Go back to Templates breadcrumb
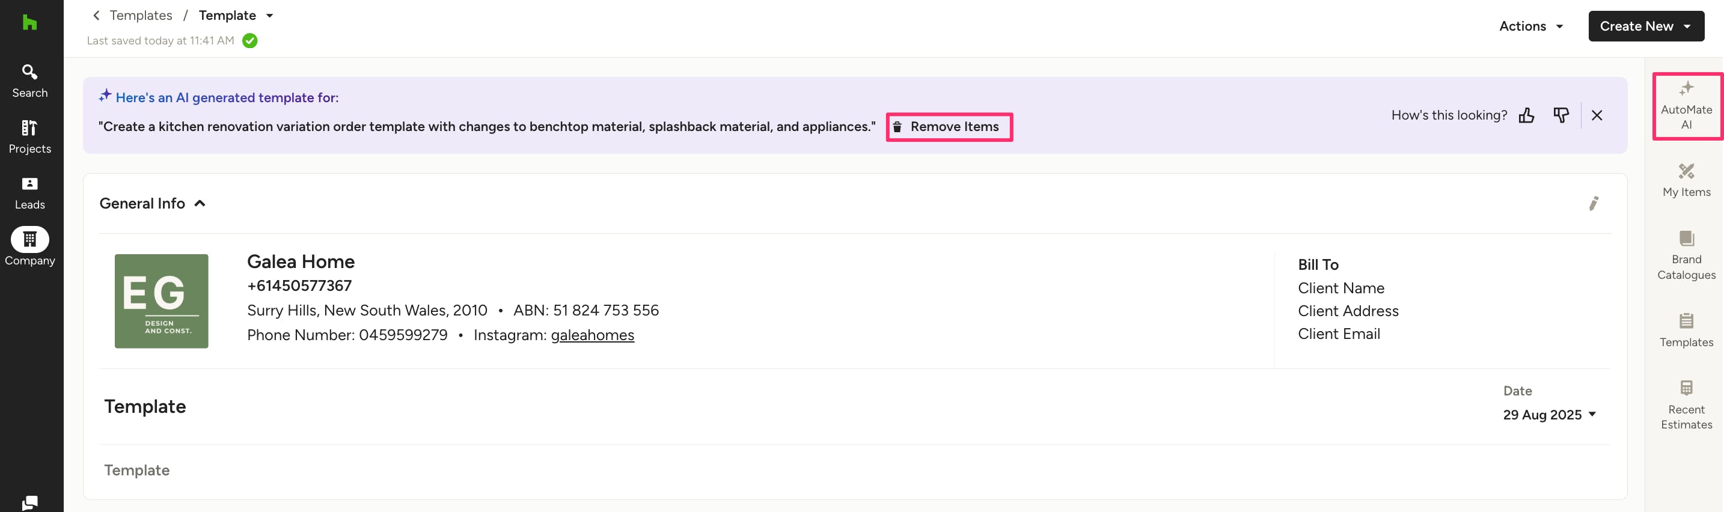The image size is (1724, 512). 141,16
